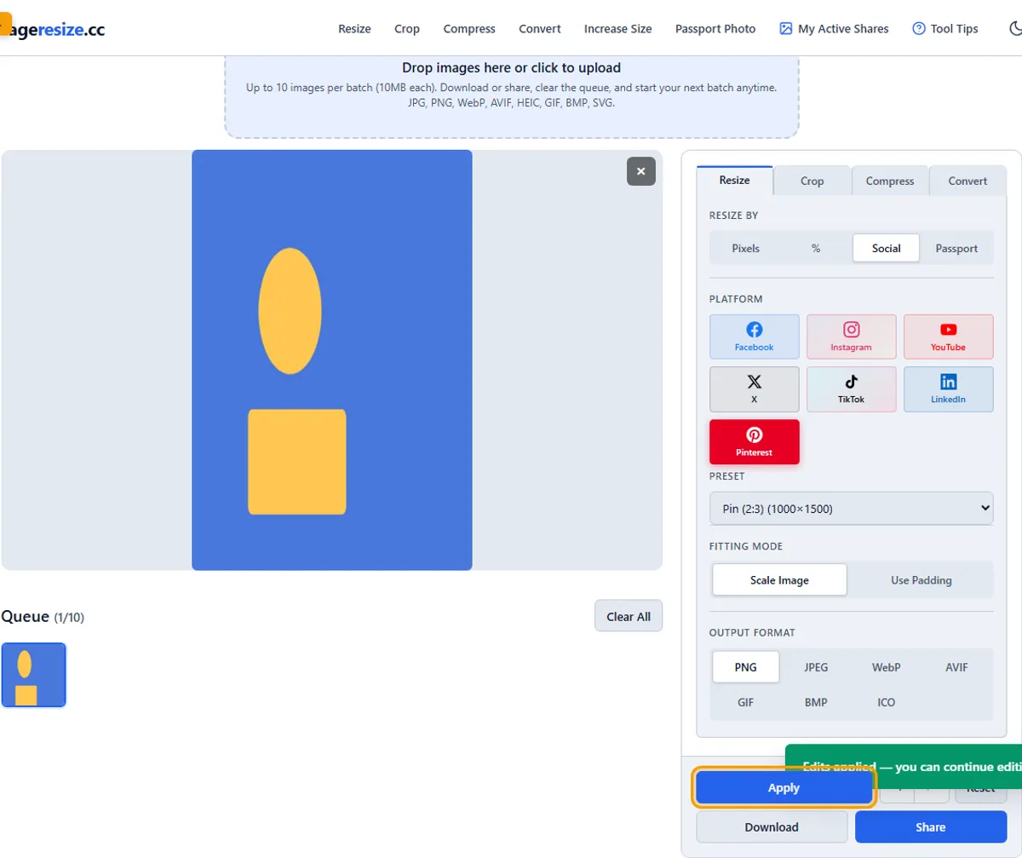Switch to Crop panel tab
This screenshot has height=858, width=1022.
[x=812, y=181]
